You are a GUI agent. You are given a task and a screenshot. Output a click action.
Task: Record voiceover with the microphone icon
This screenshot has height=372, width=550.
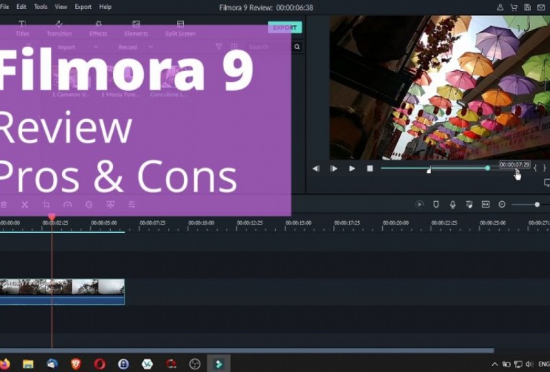point(453,204)
